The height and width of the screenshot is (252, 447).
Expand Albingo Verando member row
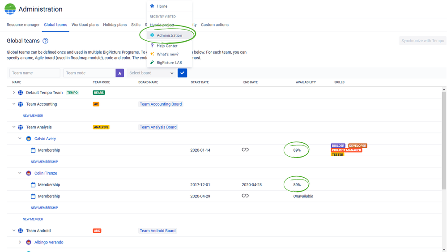20,242
